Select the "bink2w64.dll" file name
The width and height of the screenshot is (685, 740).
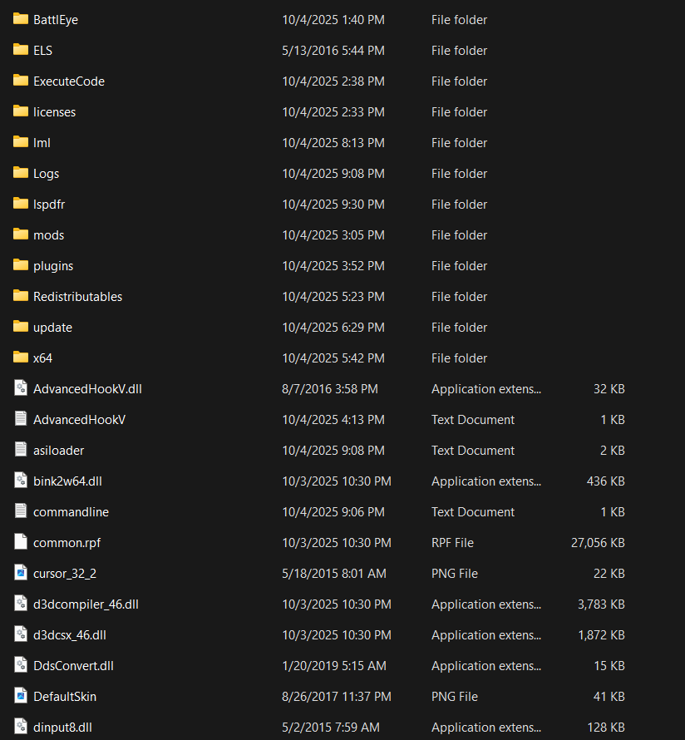[67, 481]
